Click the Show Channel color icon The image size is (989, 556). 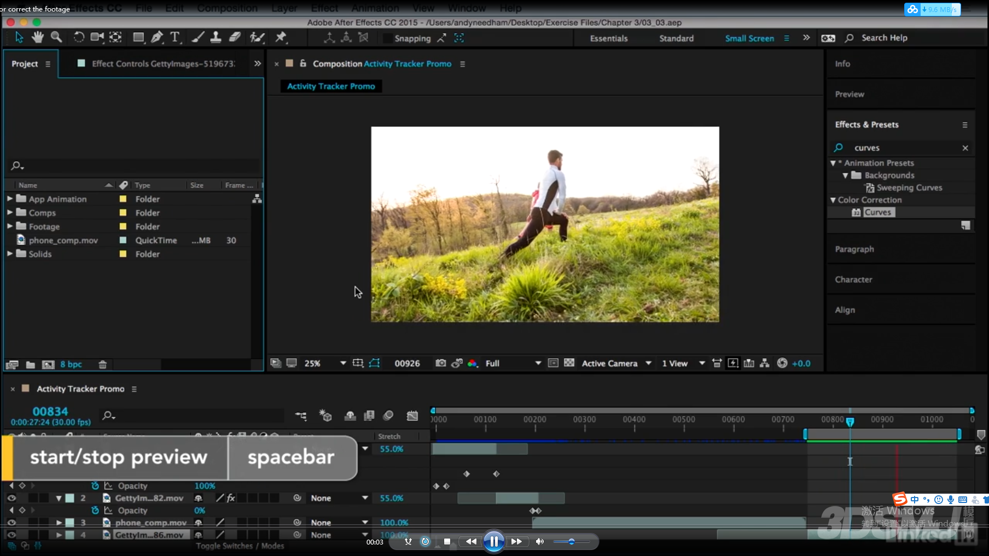[x=473, y=363]
